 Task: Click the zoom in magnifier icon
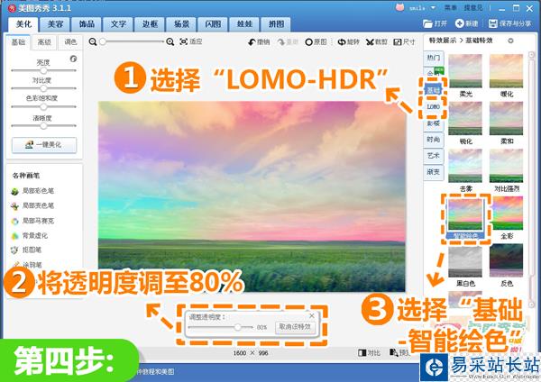click(170, 42)
